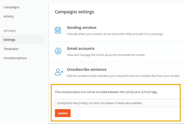Expand the Sending window section heading

pyautogui.click(x=81, y=28)
